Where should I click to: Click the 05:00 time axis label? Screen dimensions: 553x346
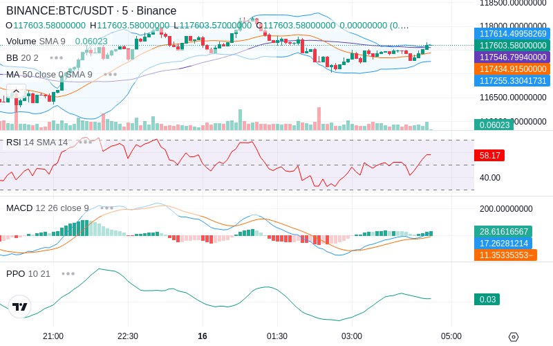pyautogui.click(x=451, y=336)
